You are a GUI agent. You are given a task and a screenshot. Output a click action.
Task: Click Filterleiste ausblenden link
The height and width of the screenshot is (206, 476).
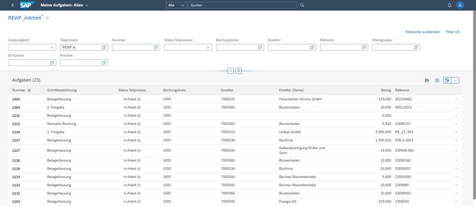(x=422, y=32)
